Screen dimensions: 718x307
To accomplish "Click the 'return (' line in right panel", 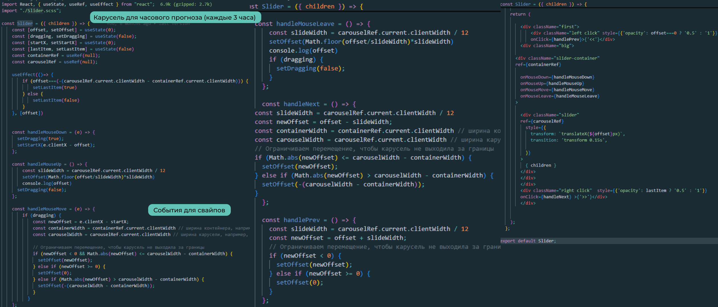I will coord(520,14).
